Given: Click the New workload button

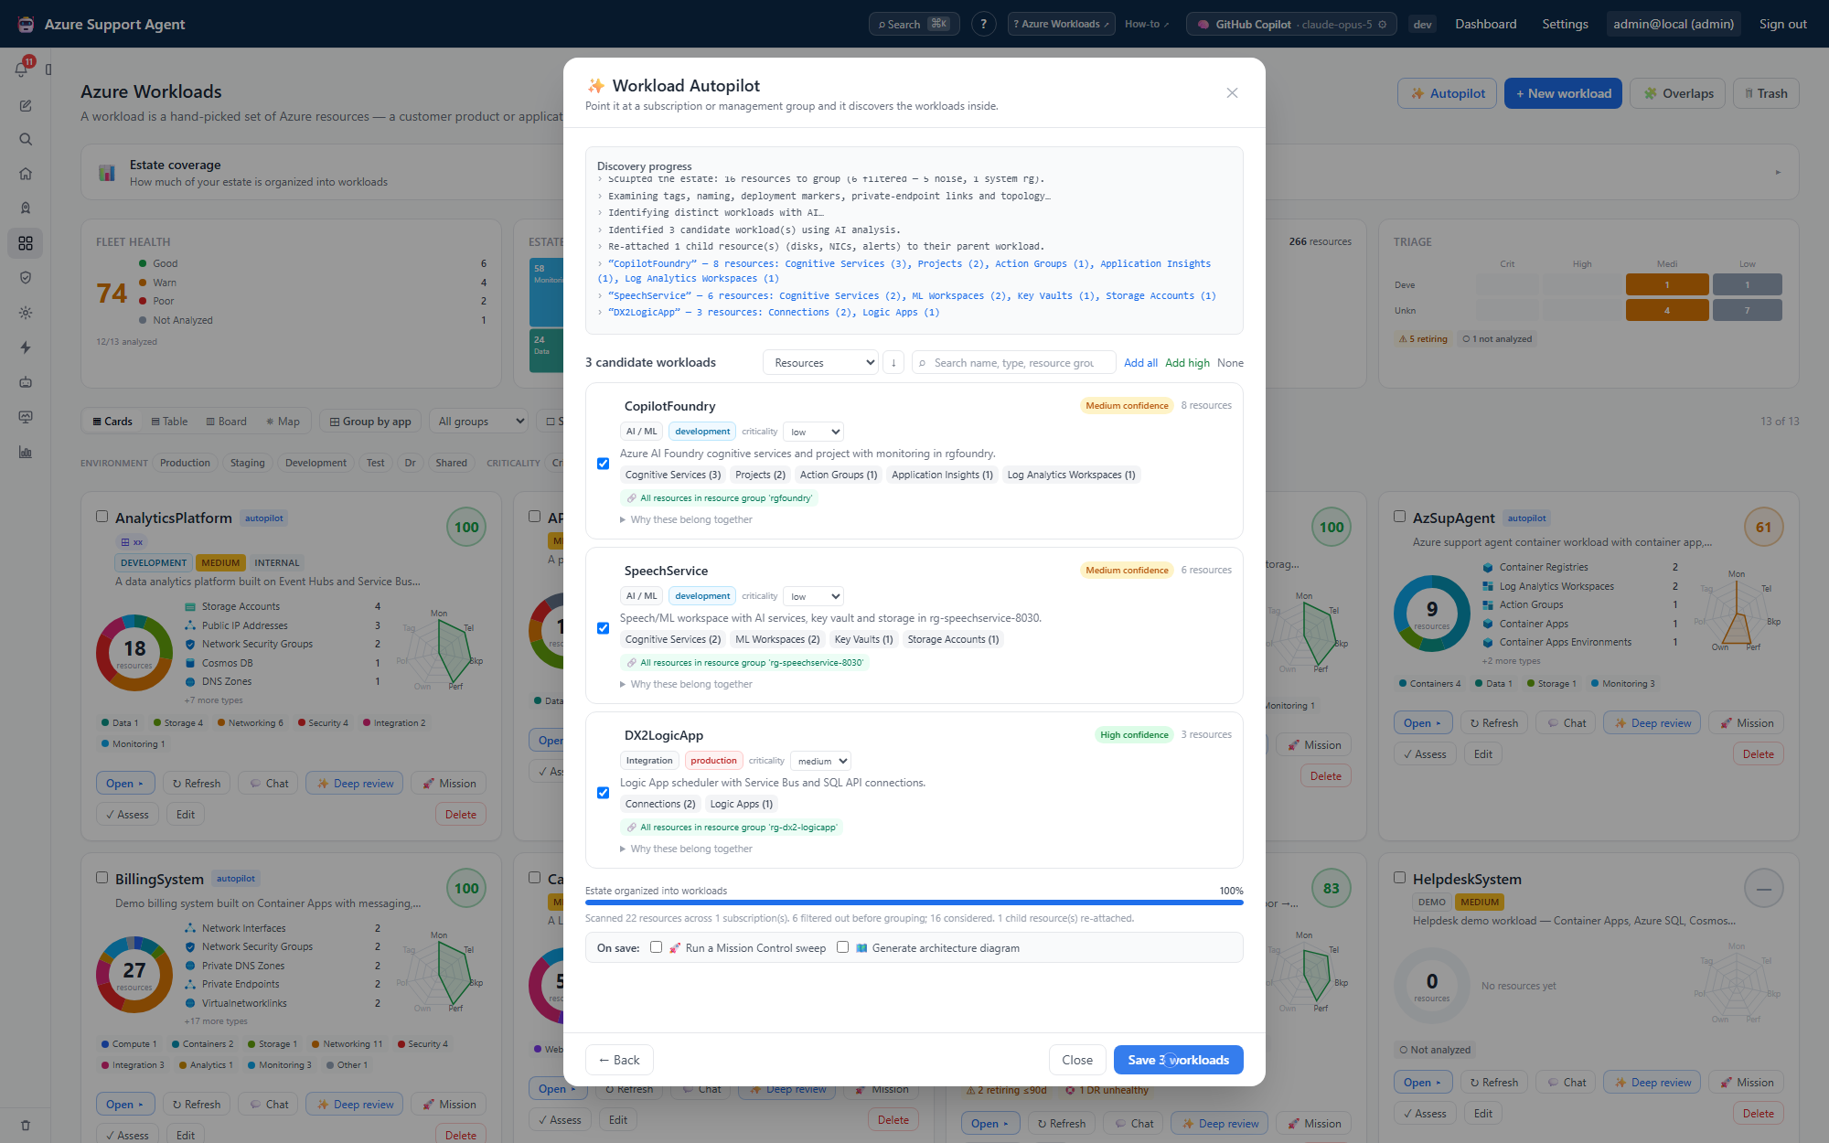Looking at the screenshot, I should click(x=1563, y=93).
